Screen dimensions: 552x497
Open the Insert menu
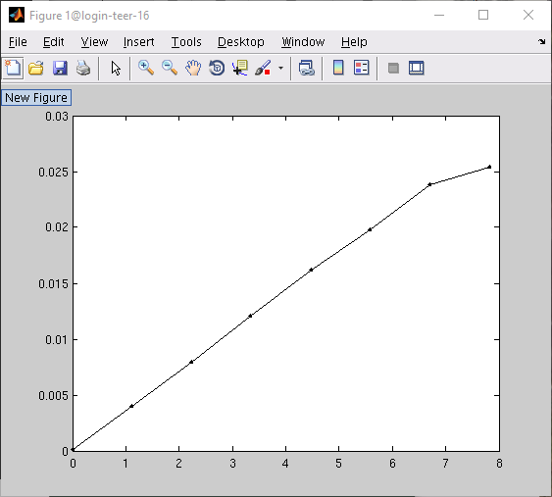coord(138,42)
